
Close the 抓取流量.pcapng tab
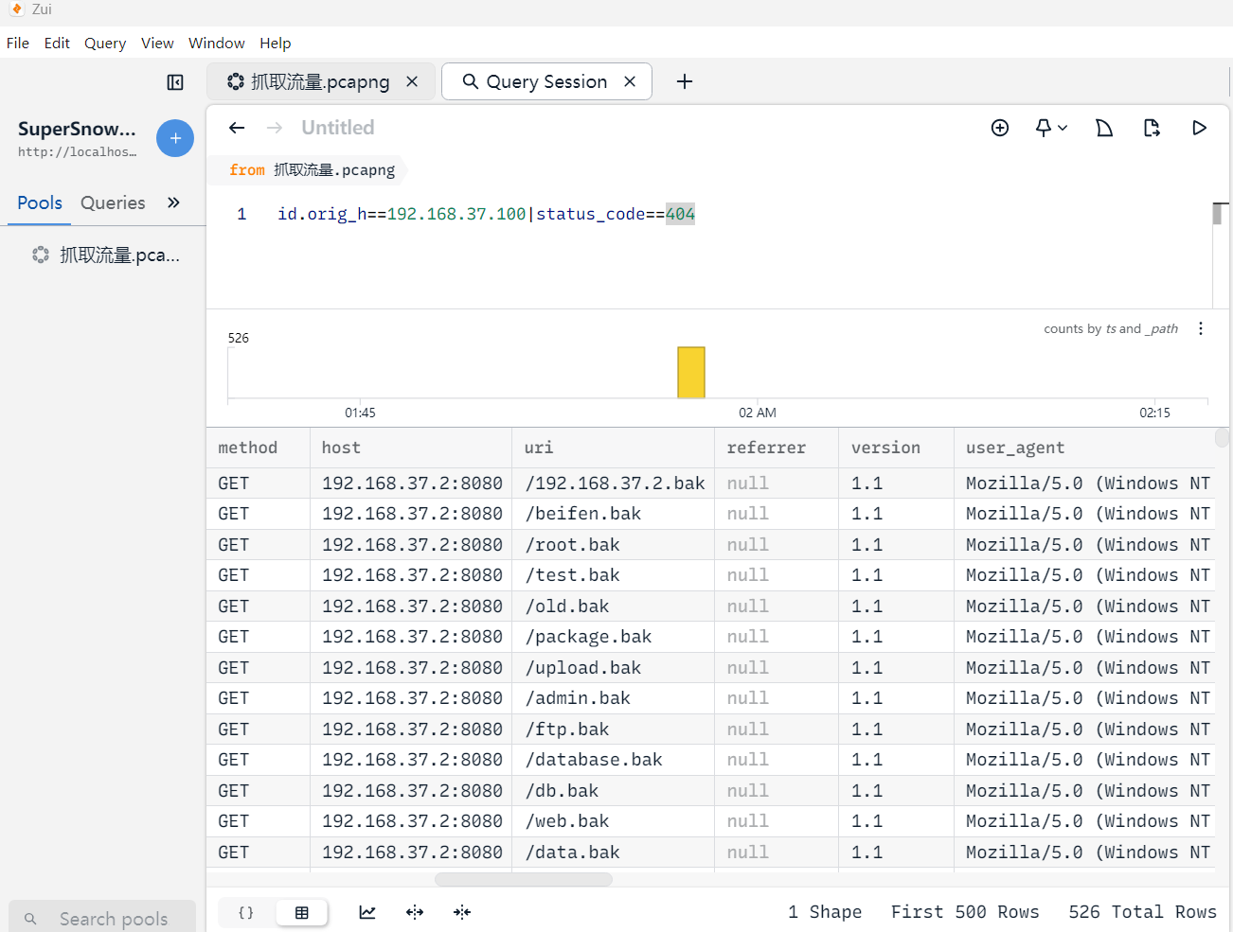pos(412,81)
